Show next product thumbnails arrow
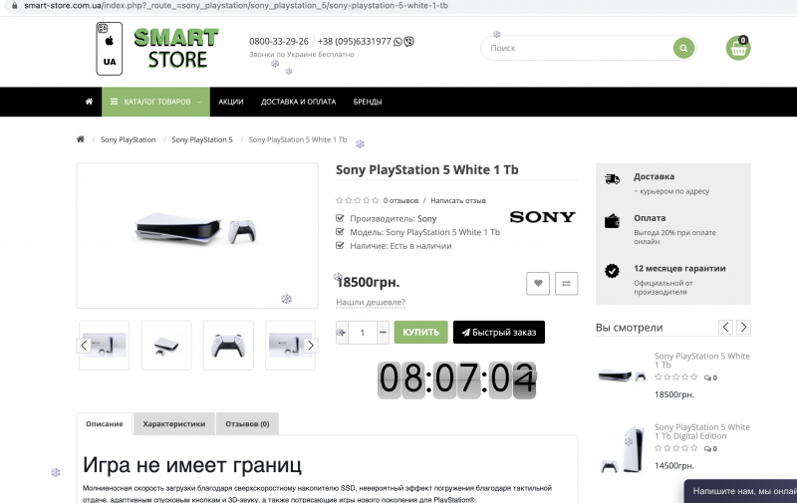 pos(311,346)
